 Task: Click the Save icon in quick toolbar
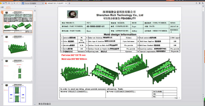coord(4,3)
